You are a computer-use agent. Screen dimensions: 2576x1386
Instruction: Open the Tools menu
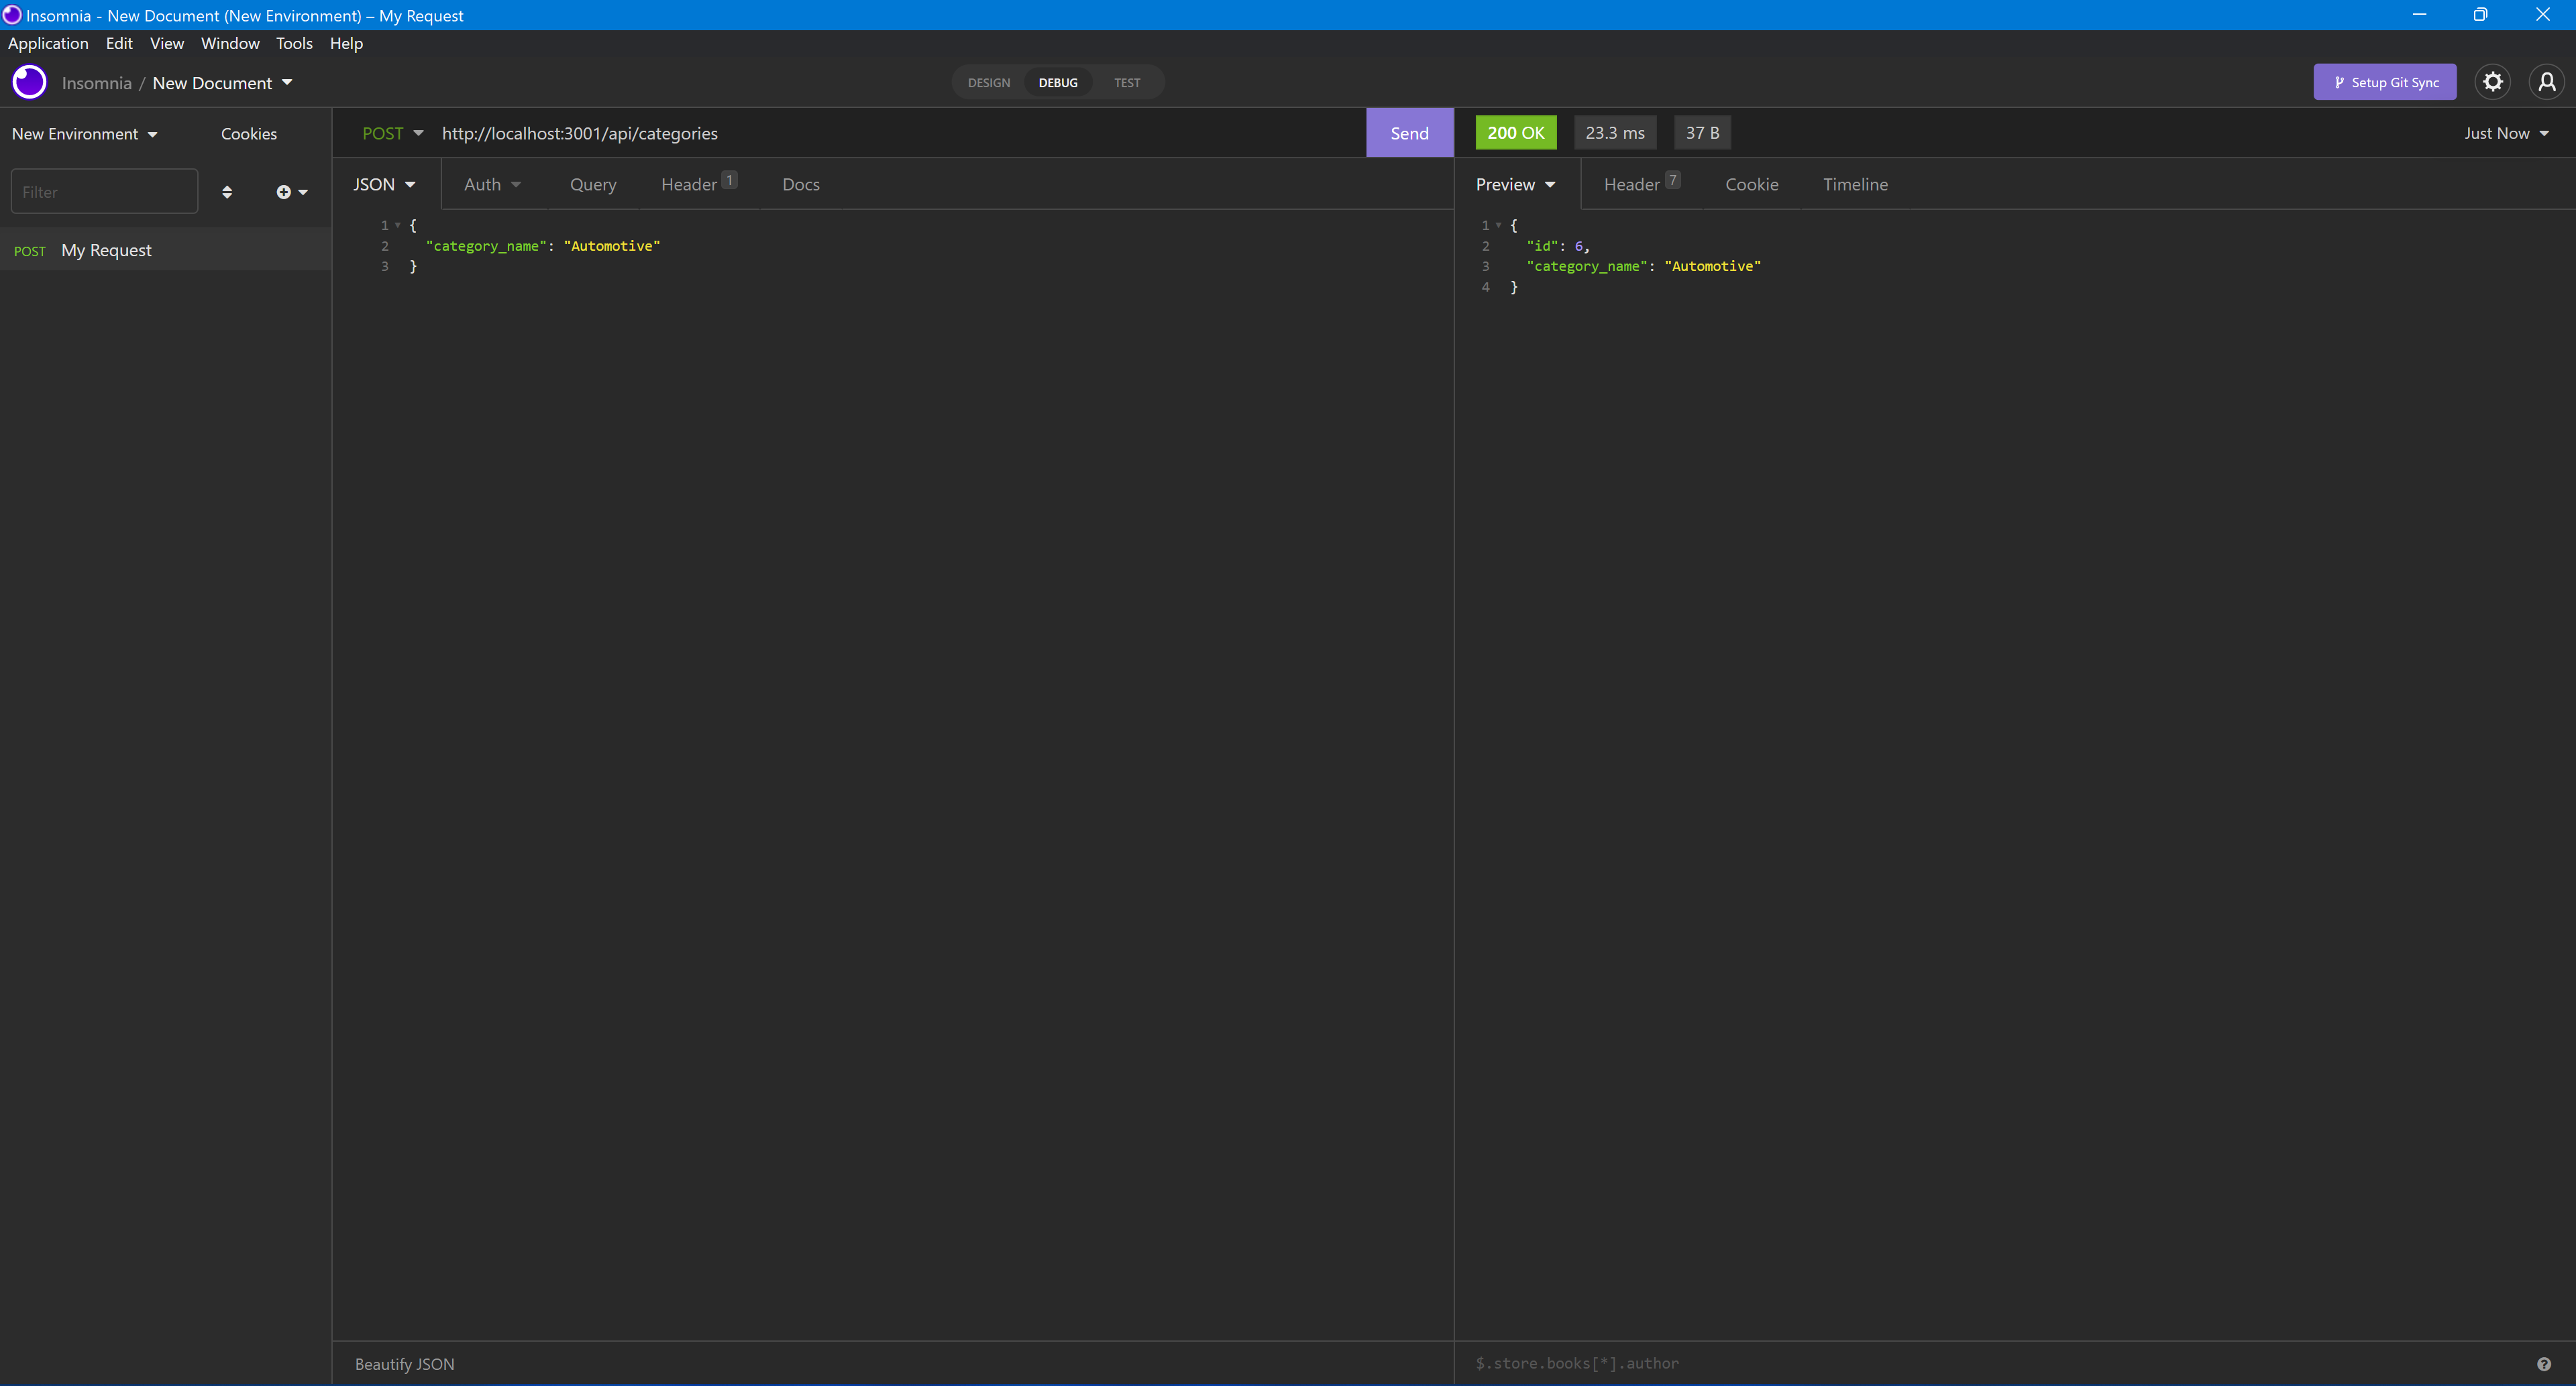(x=293, y=43)
